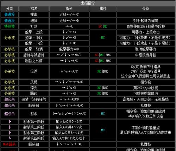The image size is (176, 151).
Task: Click the 射杀第一阶段 entry
Action: [34, 122]
